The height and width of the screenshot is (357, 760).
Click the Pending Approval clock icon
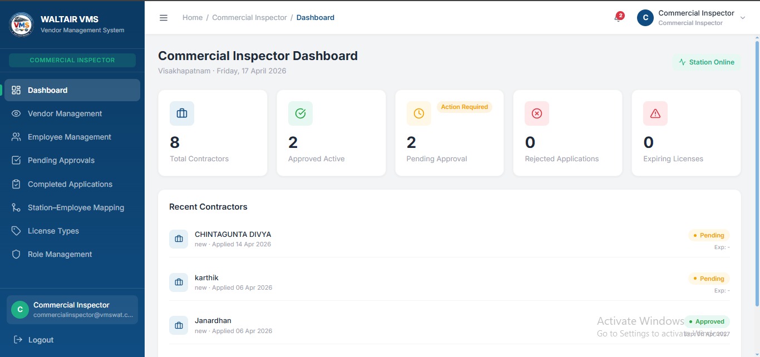tap(419, 113)
